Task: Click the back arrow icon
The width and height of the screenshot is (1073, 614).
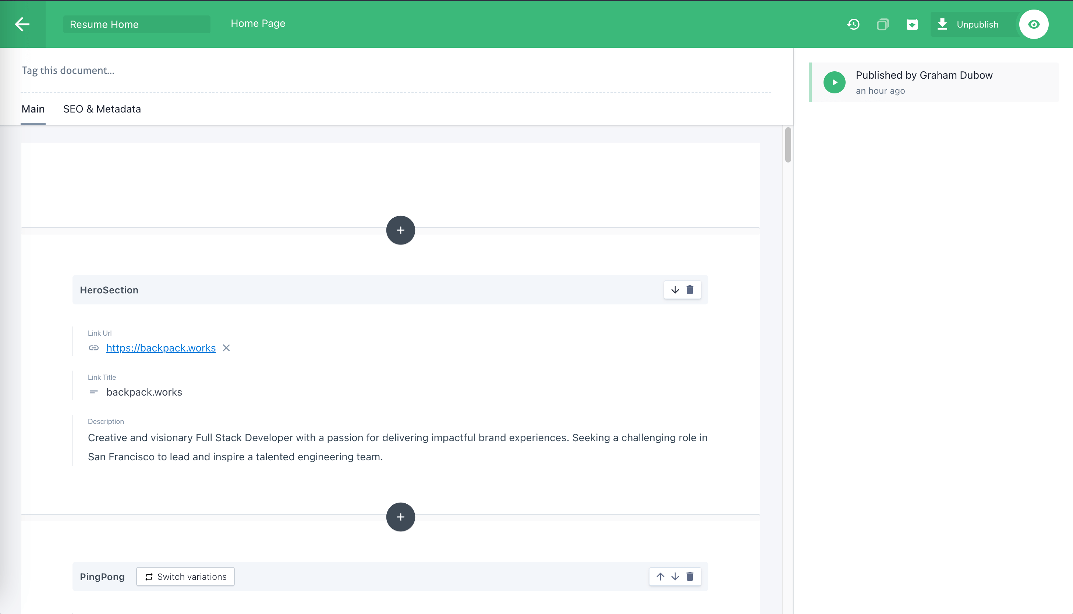Action: pyautogui.click(x=22, y=24)
